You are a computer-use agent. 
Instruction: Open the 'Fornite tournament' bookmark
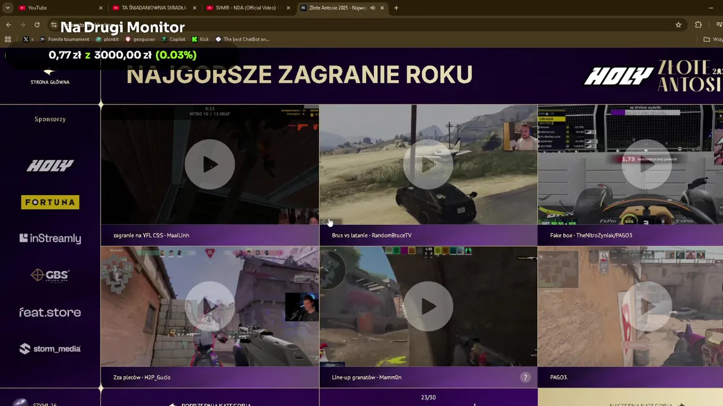pyautogui.click(x=64, y=39)
